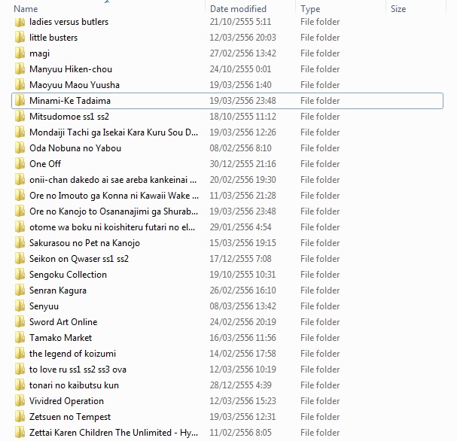Click 'Sword Art Online' name text
This screenshot has height=441, width=457.
(63, 322)
